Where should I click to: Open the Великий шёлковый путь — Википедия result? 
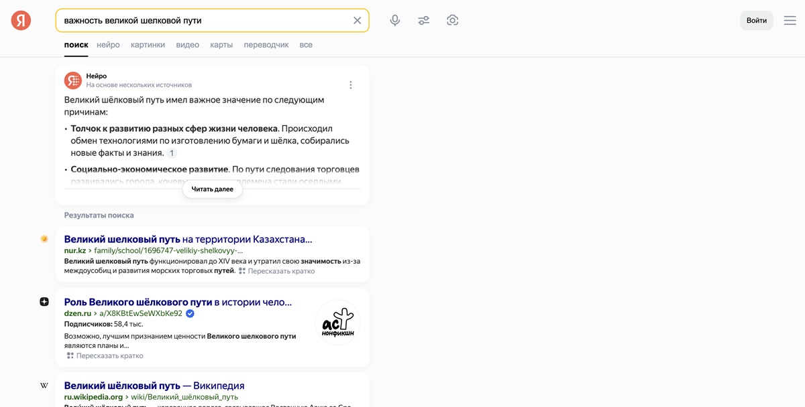click(154, 386)
